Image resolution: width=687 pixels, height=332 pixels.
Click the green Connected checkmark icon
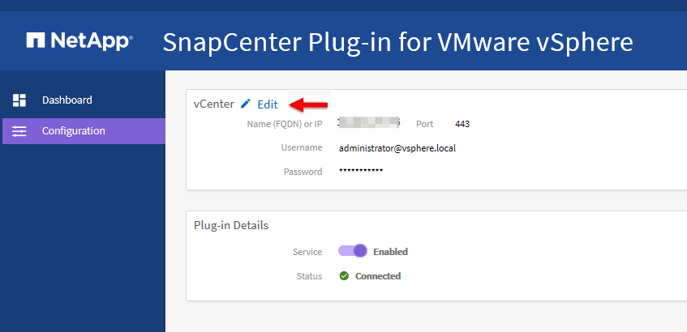(344, 276)
